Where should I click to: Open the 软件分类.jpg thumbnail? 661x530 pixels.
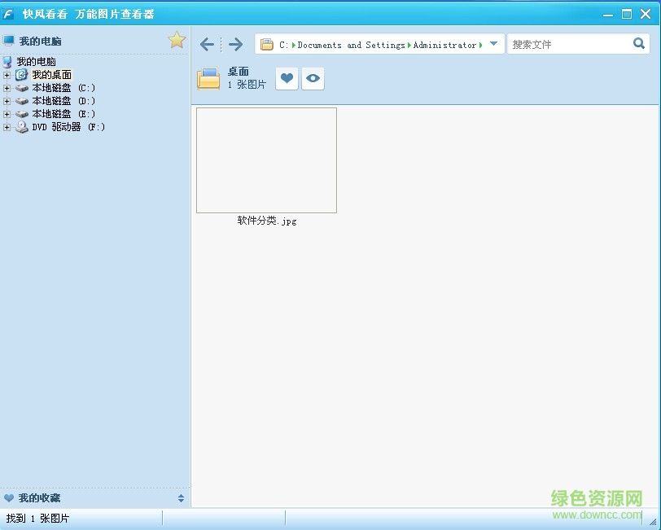266,160
